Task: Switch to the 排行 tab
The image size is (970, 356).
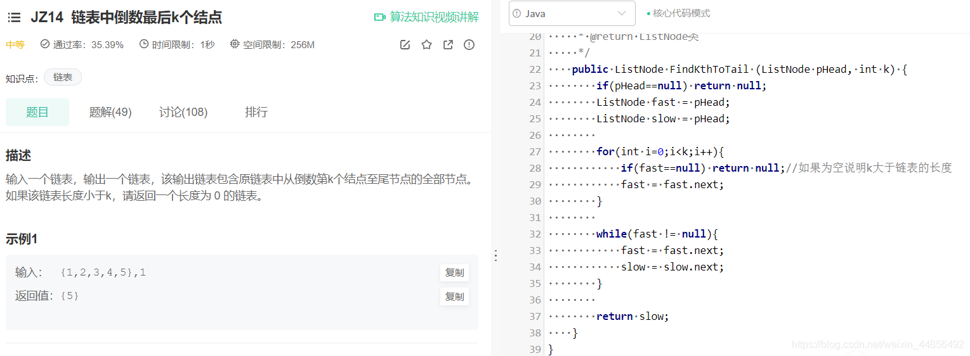Action: point(256,112)
